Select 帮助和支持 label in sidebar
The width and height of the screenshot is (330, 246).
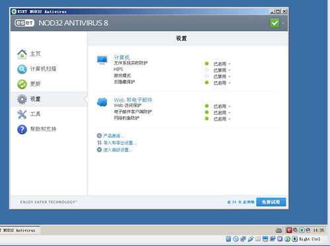pyautogui.click(x=43, y=129)
